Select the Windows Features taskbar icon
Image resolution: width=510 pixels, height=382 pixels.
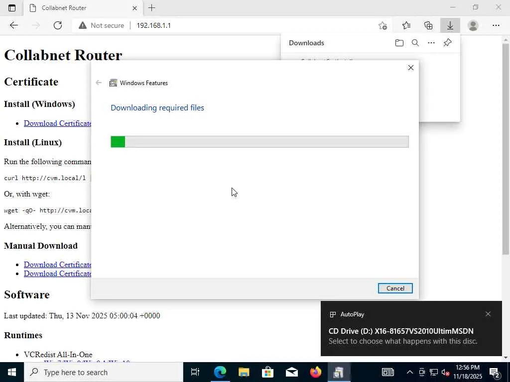click(x=339, y=372)
